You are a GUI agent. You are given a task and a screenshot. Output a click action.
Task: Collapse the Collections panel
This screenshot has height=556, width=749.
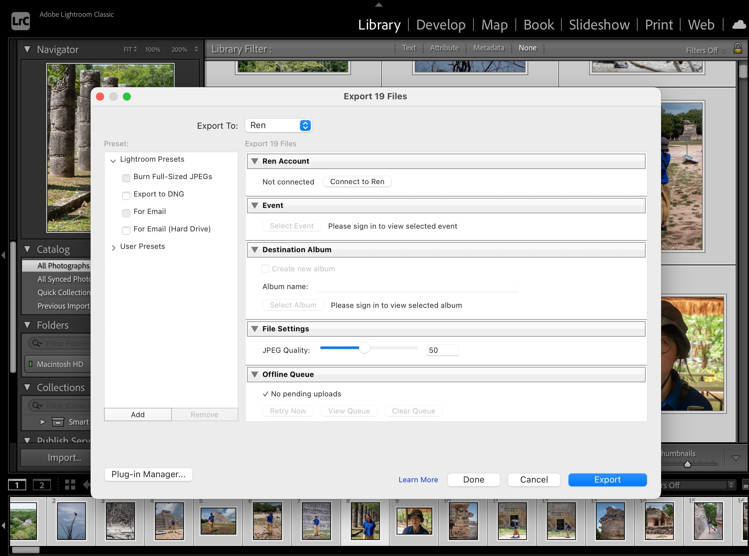(x=27, y=387)
